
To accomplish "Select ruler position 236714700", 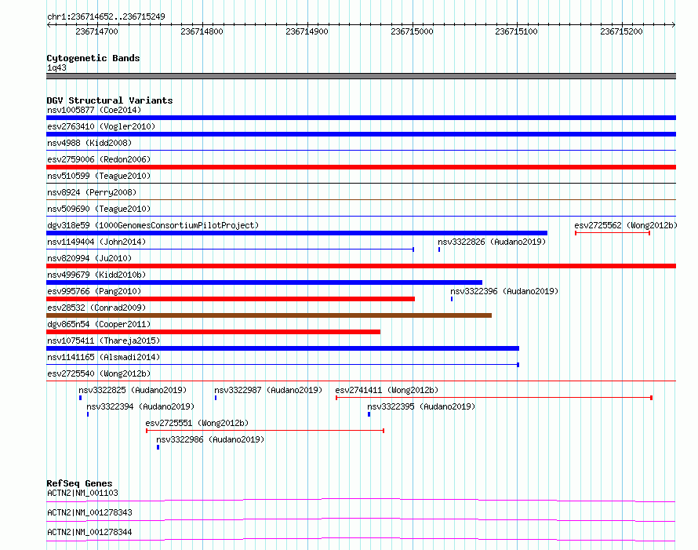I will pyautogui.click(x=96, y=31).
